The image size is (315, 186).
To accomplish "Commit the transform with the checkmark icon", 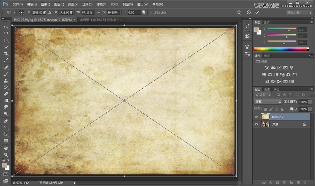I will click(257, 13).
